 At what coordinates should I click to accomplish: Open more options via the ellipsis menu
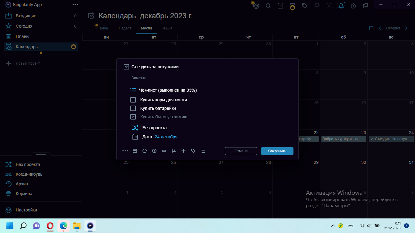coord(125,150)
